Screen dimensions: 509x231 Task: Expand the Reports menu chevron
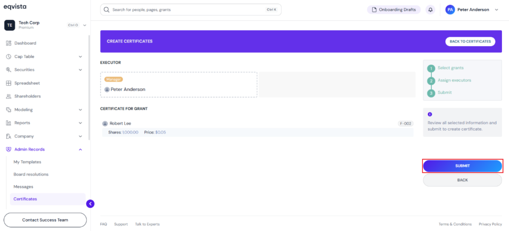[x=81, y=123]
